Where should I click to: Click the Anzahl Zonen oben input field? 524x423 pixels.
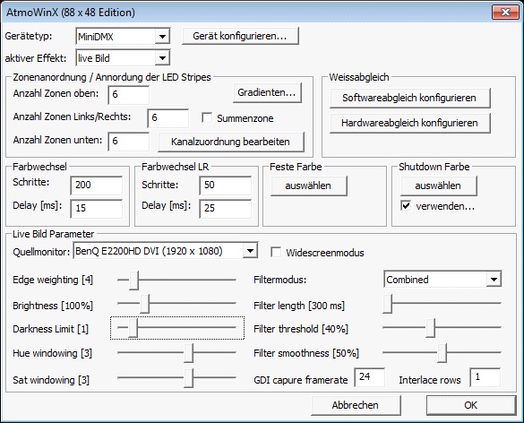129,95
